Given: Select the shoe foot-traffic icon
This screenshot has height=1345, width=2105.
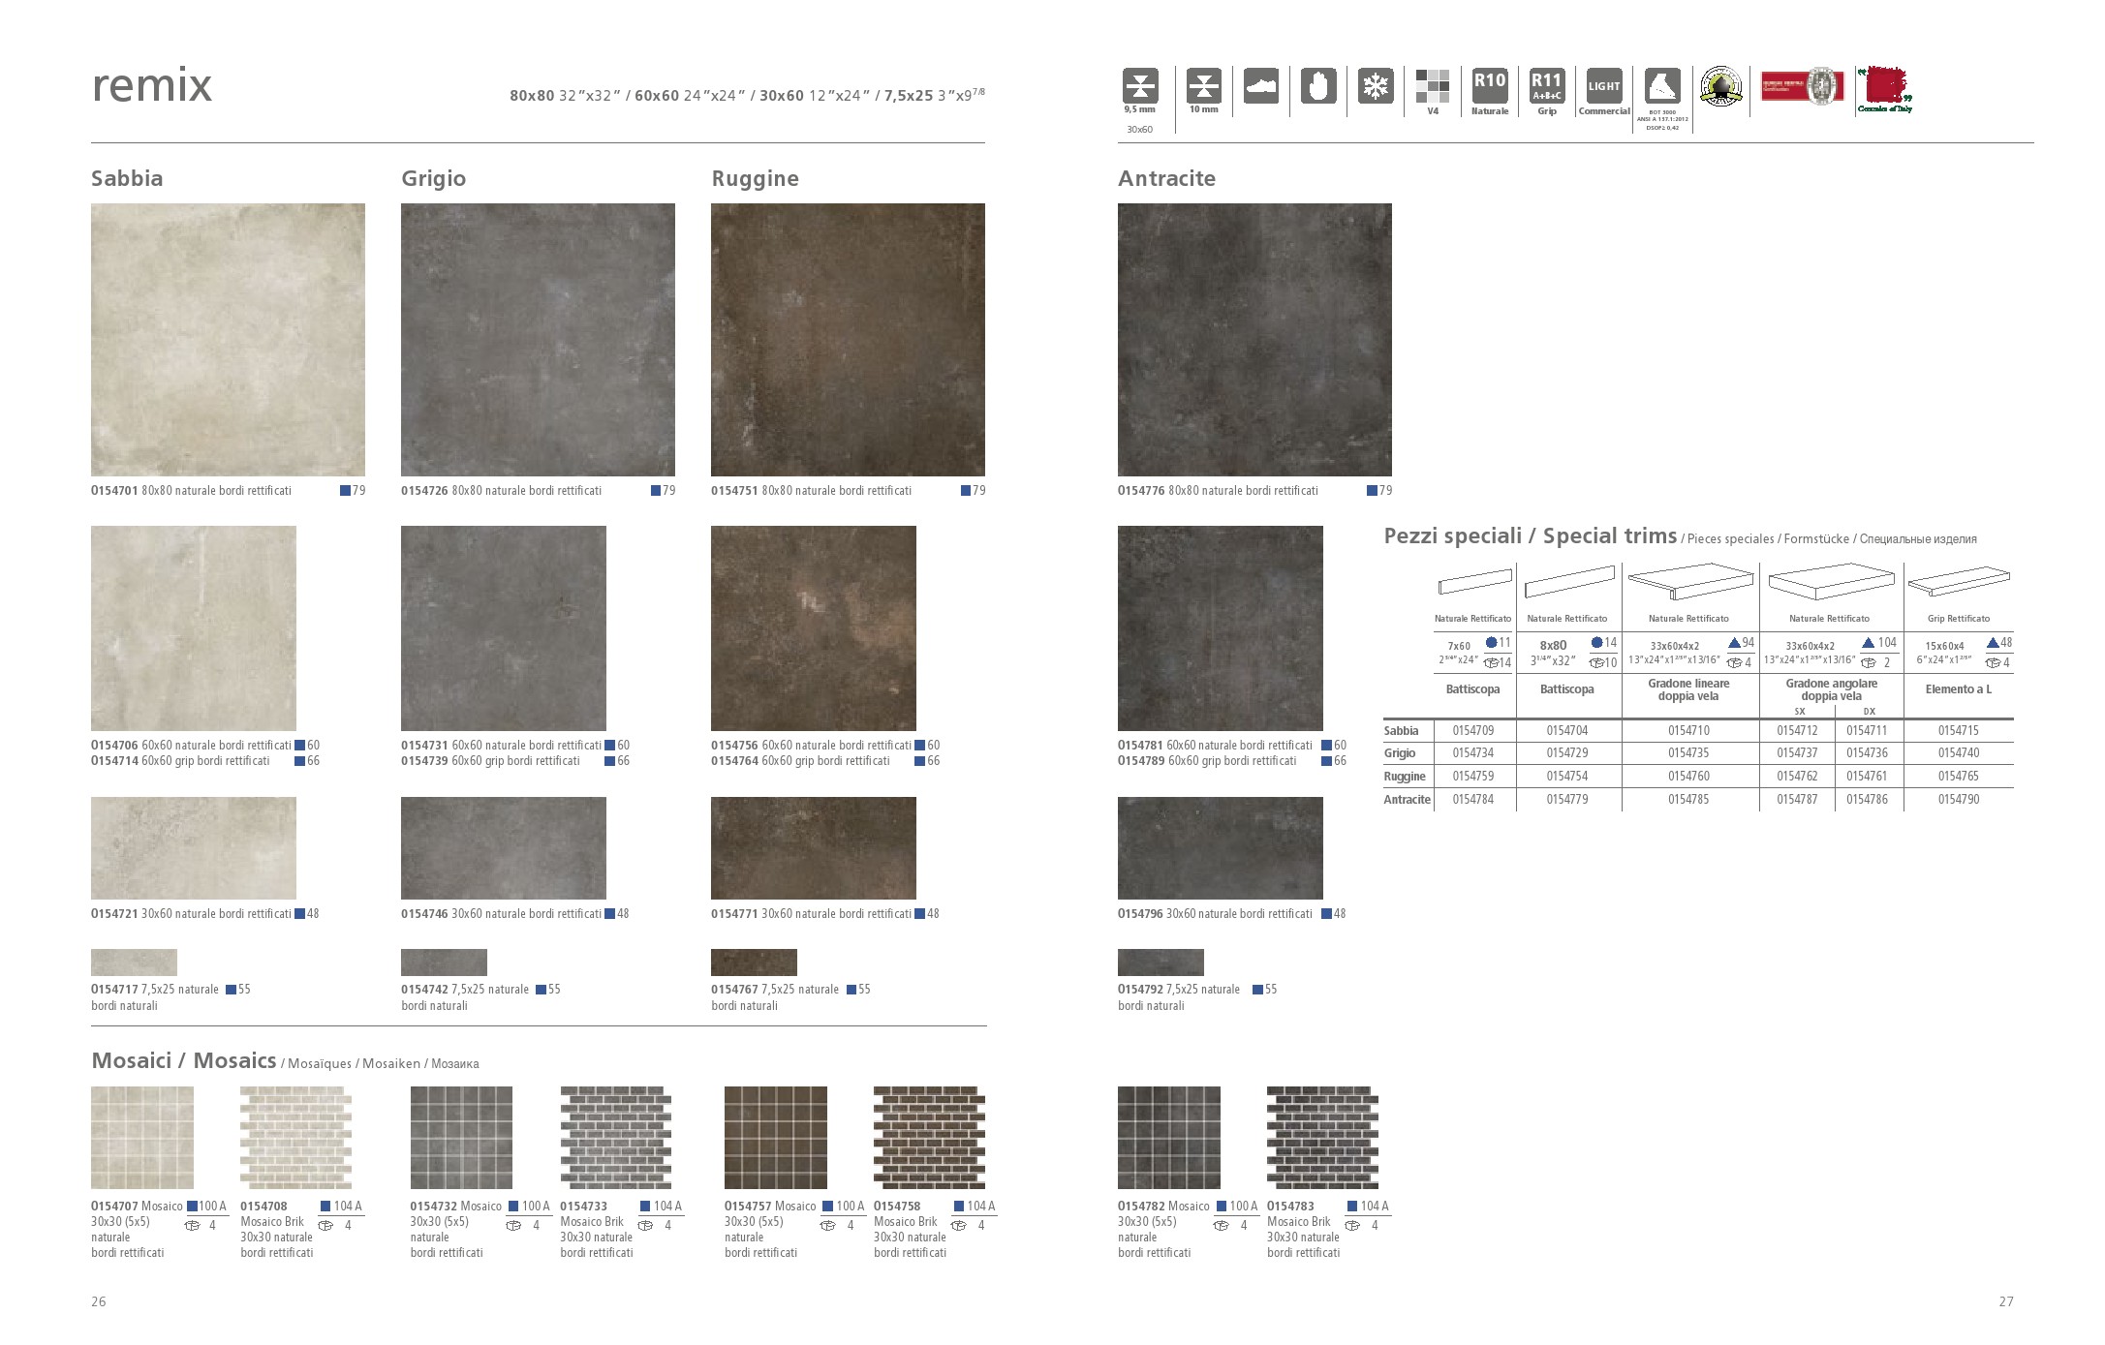Looking at the screenshot, I should coord(1260,85).
